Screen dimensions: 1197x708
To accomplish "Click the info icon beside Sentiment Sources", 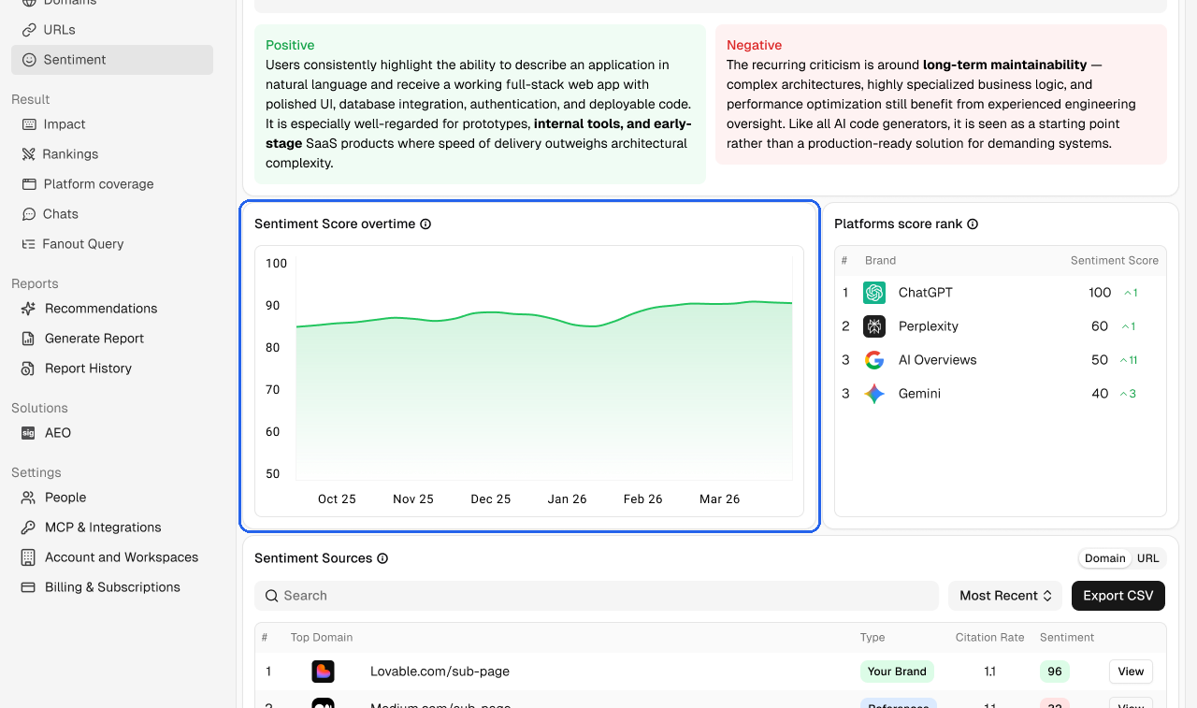I will 382,558.
